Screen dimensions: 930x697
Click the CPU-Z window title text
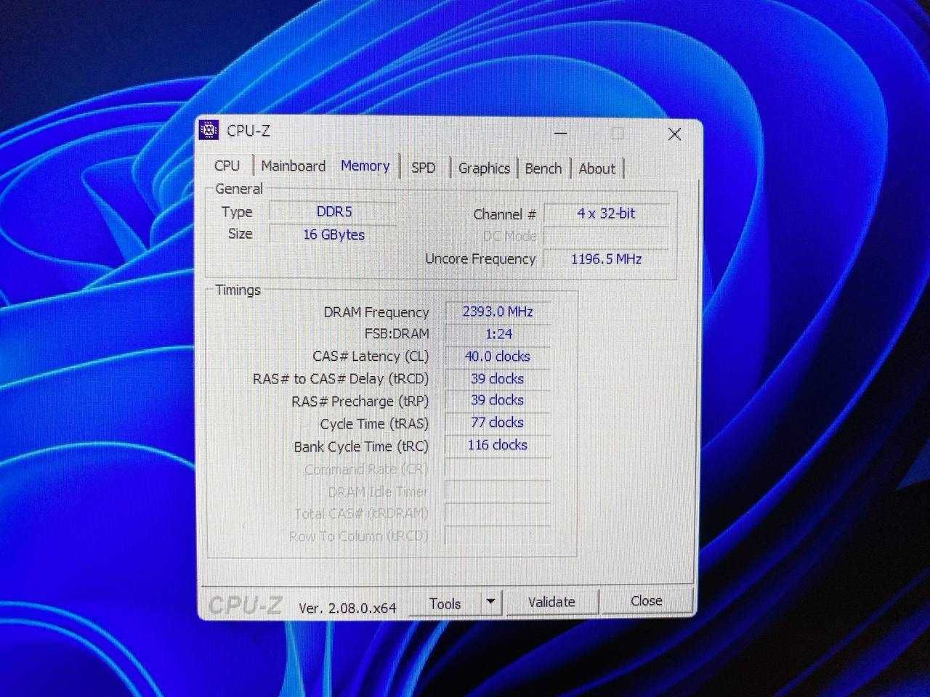[x=248, y=131]
